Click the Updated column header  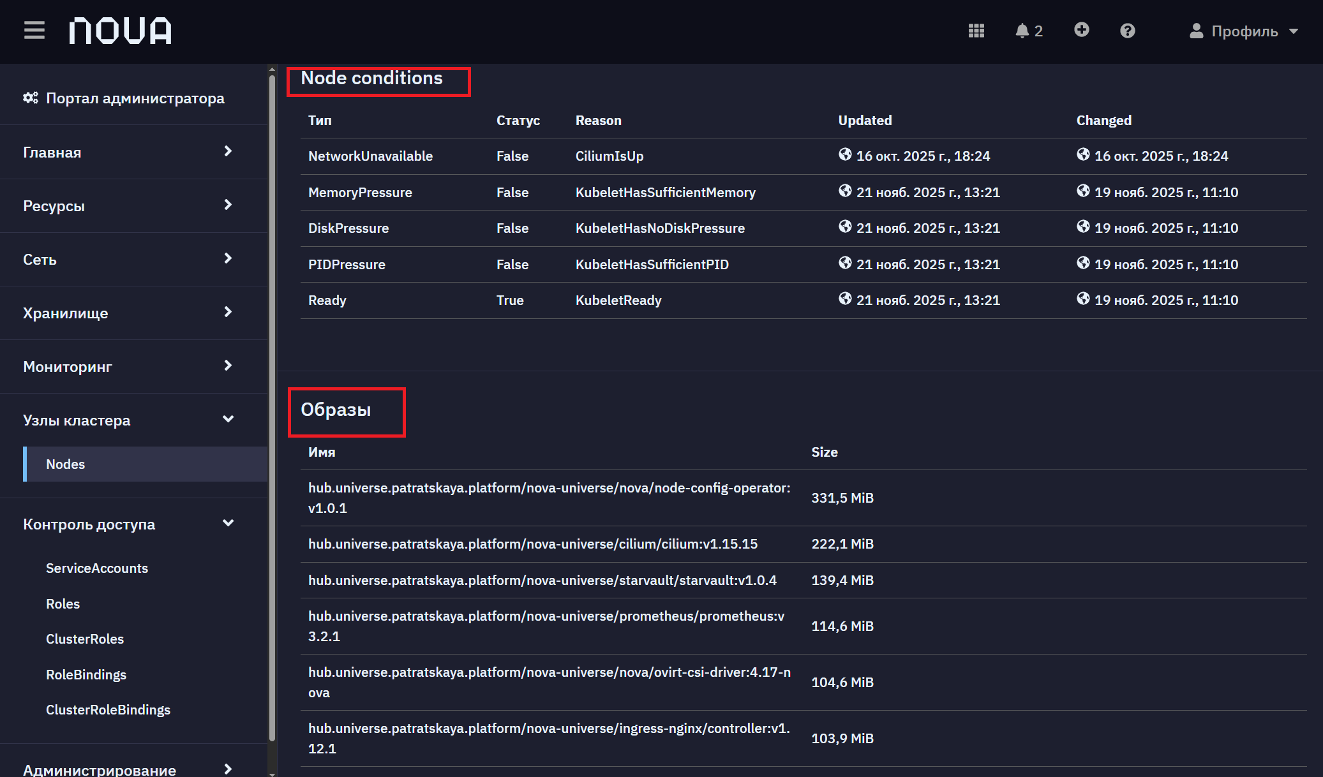tap(865, 120)
